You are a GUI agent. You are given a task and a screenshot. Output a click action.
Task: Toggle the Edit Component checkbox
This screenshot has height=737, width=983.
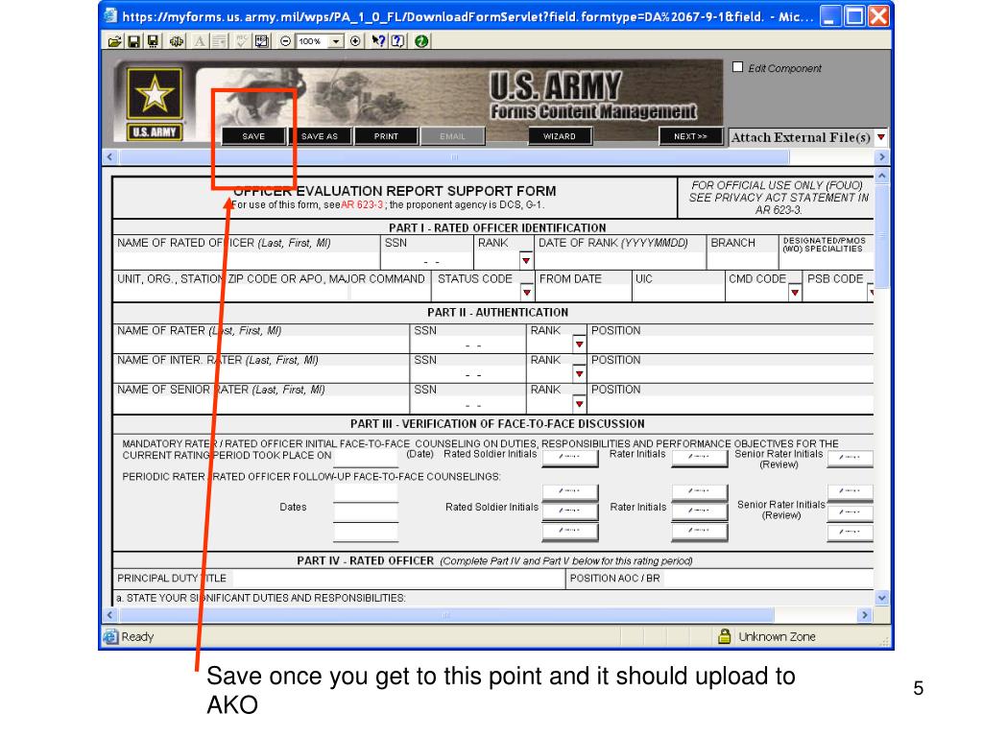pyautogui.click(x=738, y=67)
